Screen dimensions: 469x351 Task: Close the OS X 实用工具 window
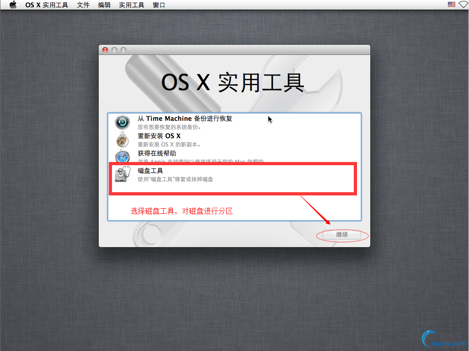click(105, 50)
